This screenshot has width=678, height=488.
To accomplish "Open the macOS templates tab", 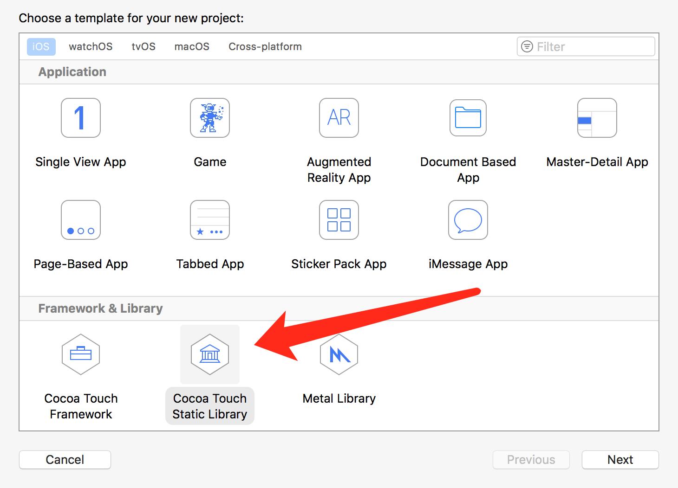I will [x=192, y=46].
